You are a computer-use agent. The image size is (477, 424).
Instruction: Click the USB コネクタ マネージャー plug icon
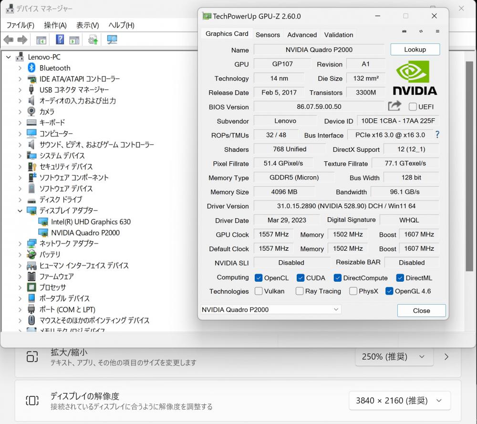click(31, 90)
